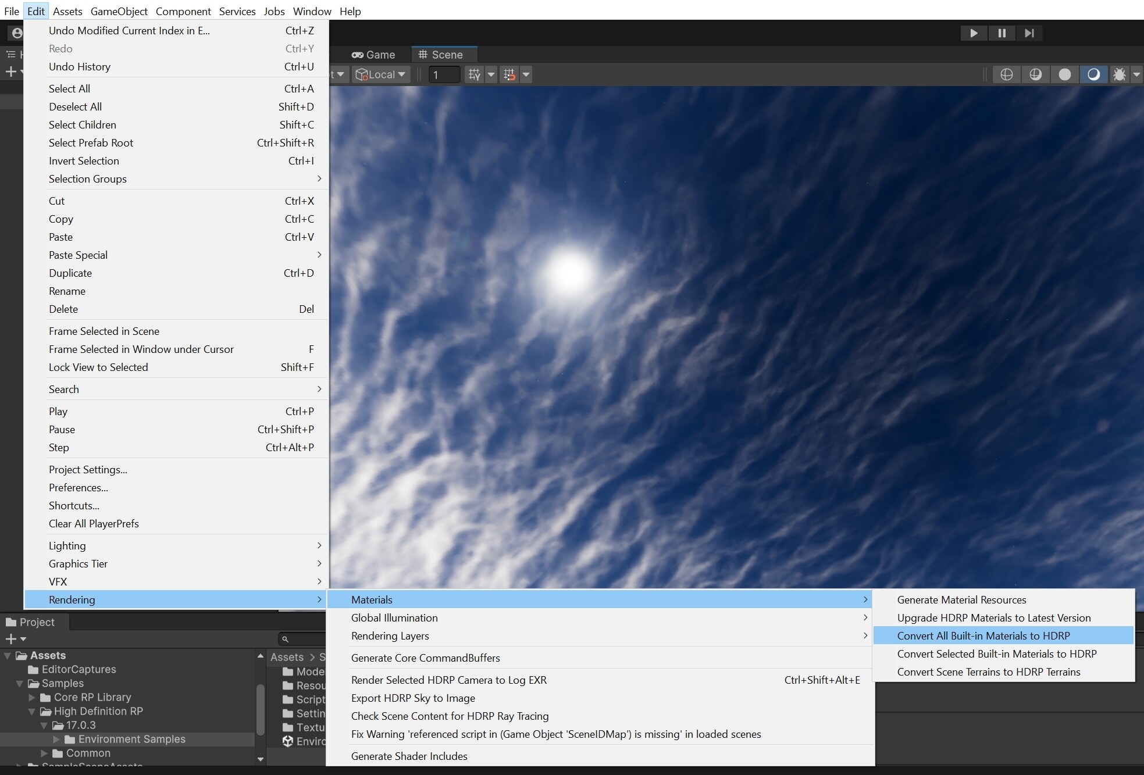Expand the Common folder in Assets tree
This screenshot has width=1144, height=775.
point(44,753)
